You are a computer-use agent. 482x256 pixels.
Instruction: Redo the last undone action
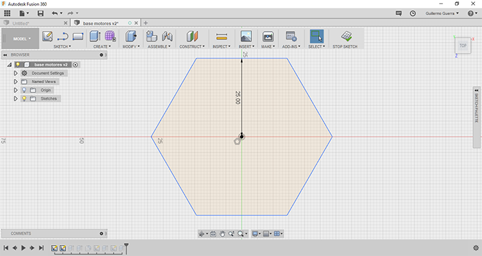[70, 13]
